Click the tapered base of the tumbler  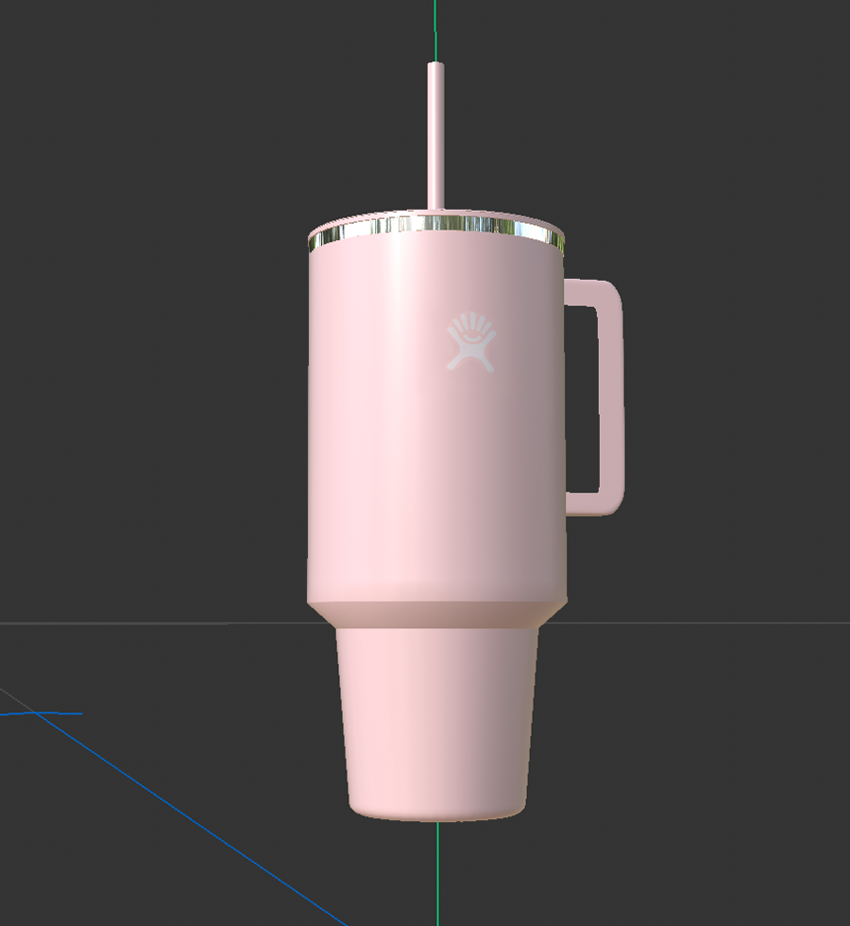pos(434,718)
